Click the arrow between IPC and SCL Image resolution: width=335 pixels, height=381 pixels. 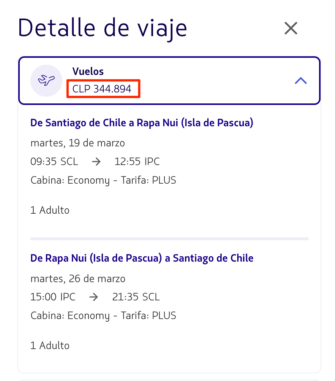(x=94, y=297)
